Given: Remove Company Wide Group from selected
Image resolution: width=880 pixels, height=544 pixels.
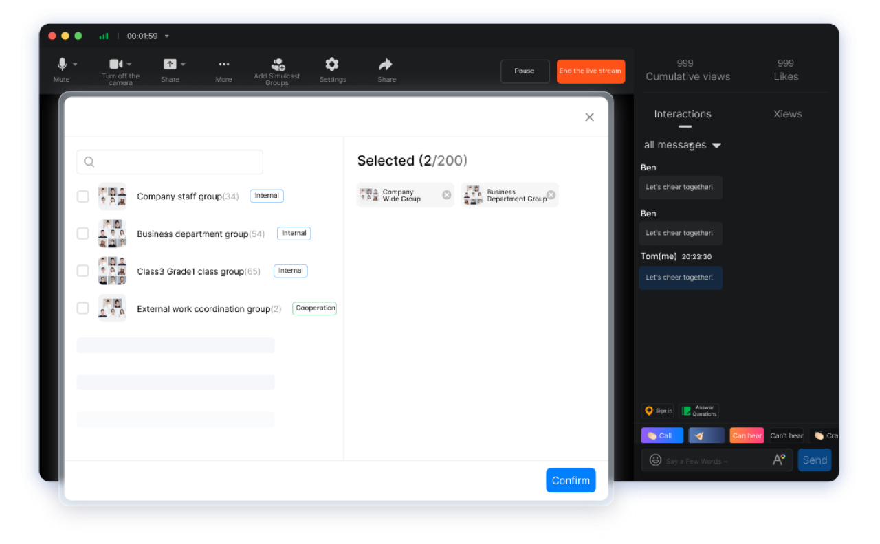Looking at the screenshot, I should point(447,195).
